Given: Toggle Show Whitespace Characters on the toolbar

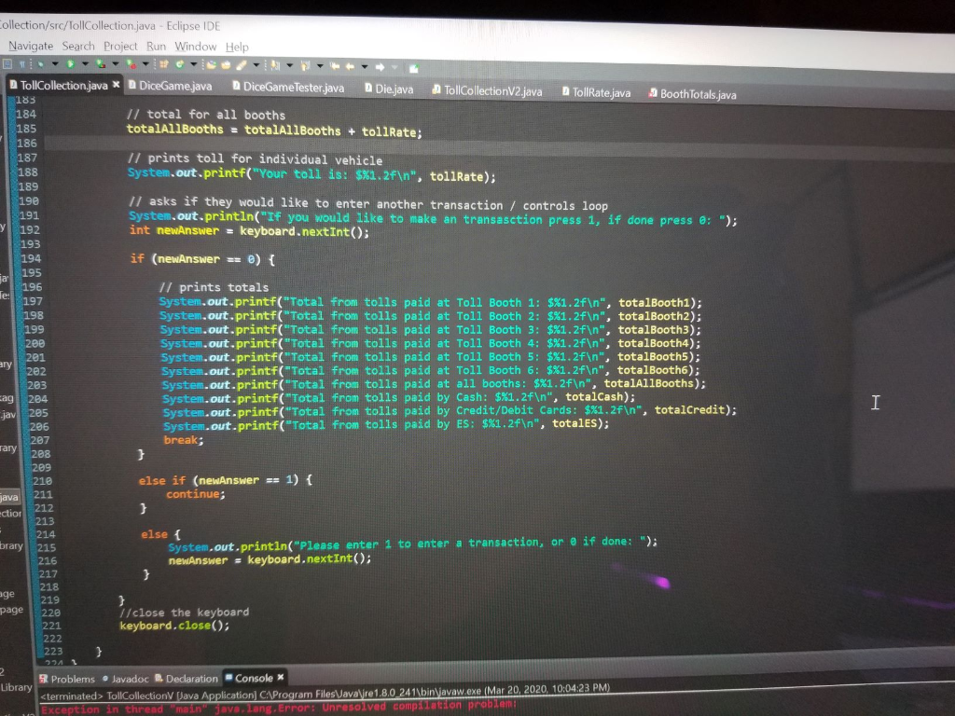Looking at the screenshot, I should [x=21, y=65].
